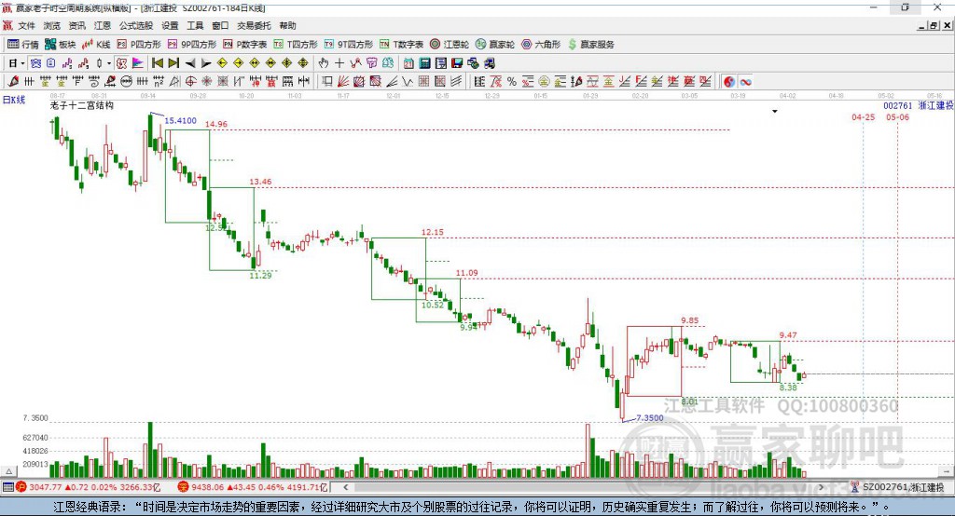Select the fan lines tool icon

[343, 82]
